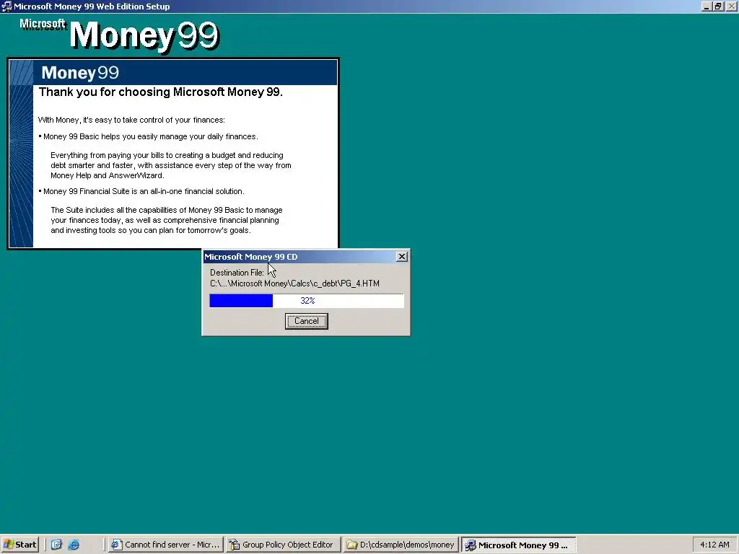This screenshot has width=739, height=554.
Task: Open the Start menu
Action: [19, 545]
